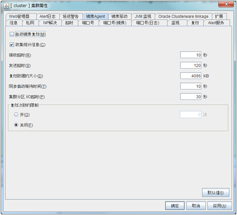Click the 复归次数的限制 group title
The height and width of the screenshot is (215, 237).
[x=25, y=105]
